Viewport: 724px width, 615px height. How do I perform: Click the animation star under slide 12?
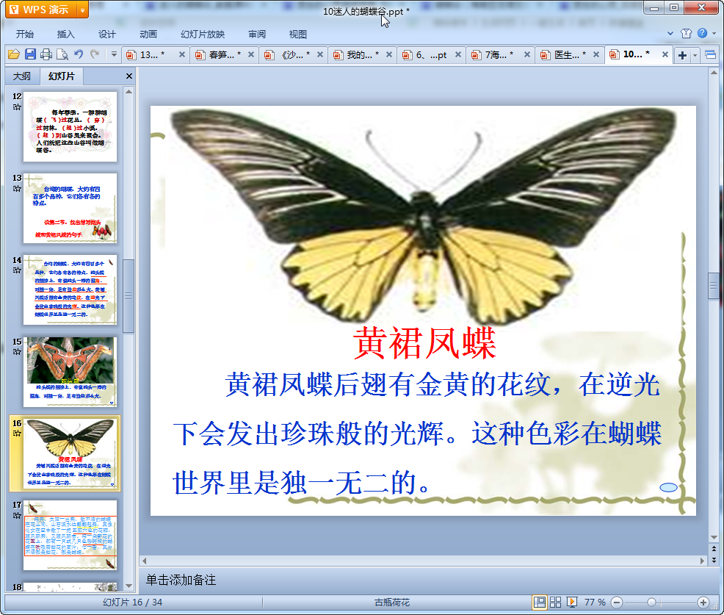pyautogui.click(x=17, y=107)
